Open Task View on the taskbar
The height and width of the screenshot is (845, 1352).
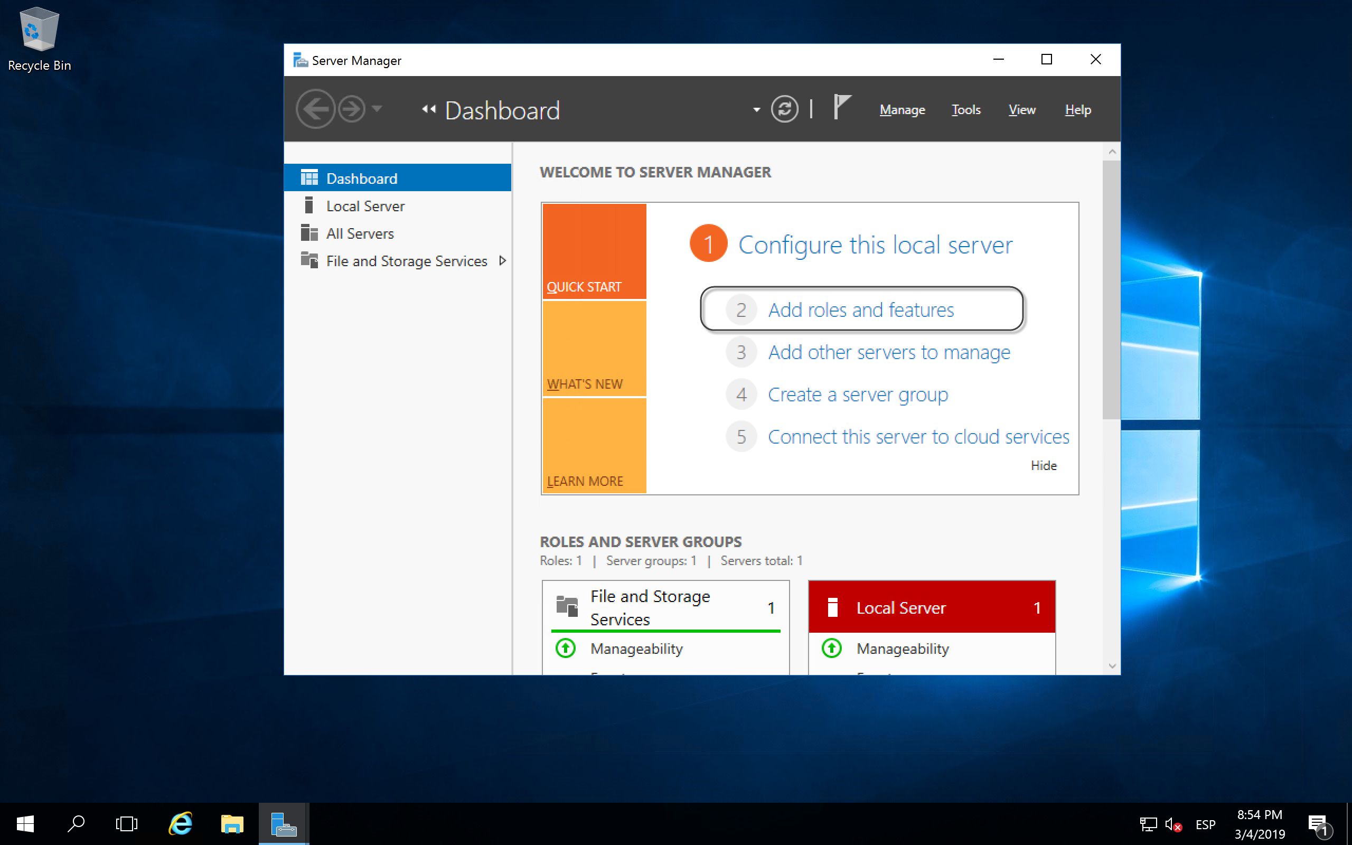tap(127, 824)
